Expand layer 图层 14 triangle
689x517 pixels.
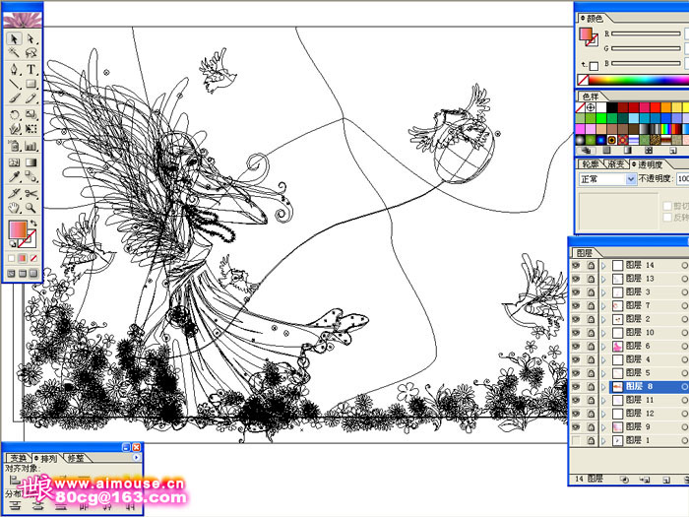[x=603, y=266]
